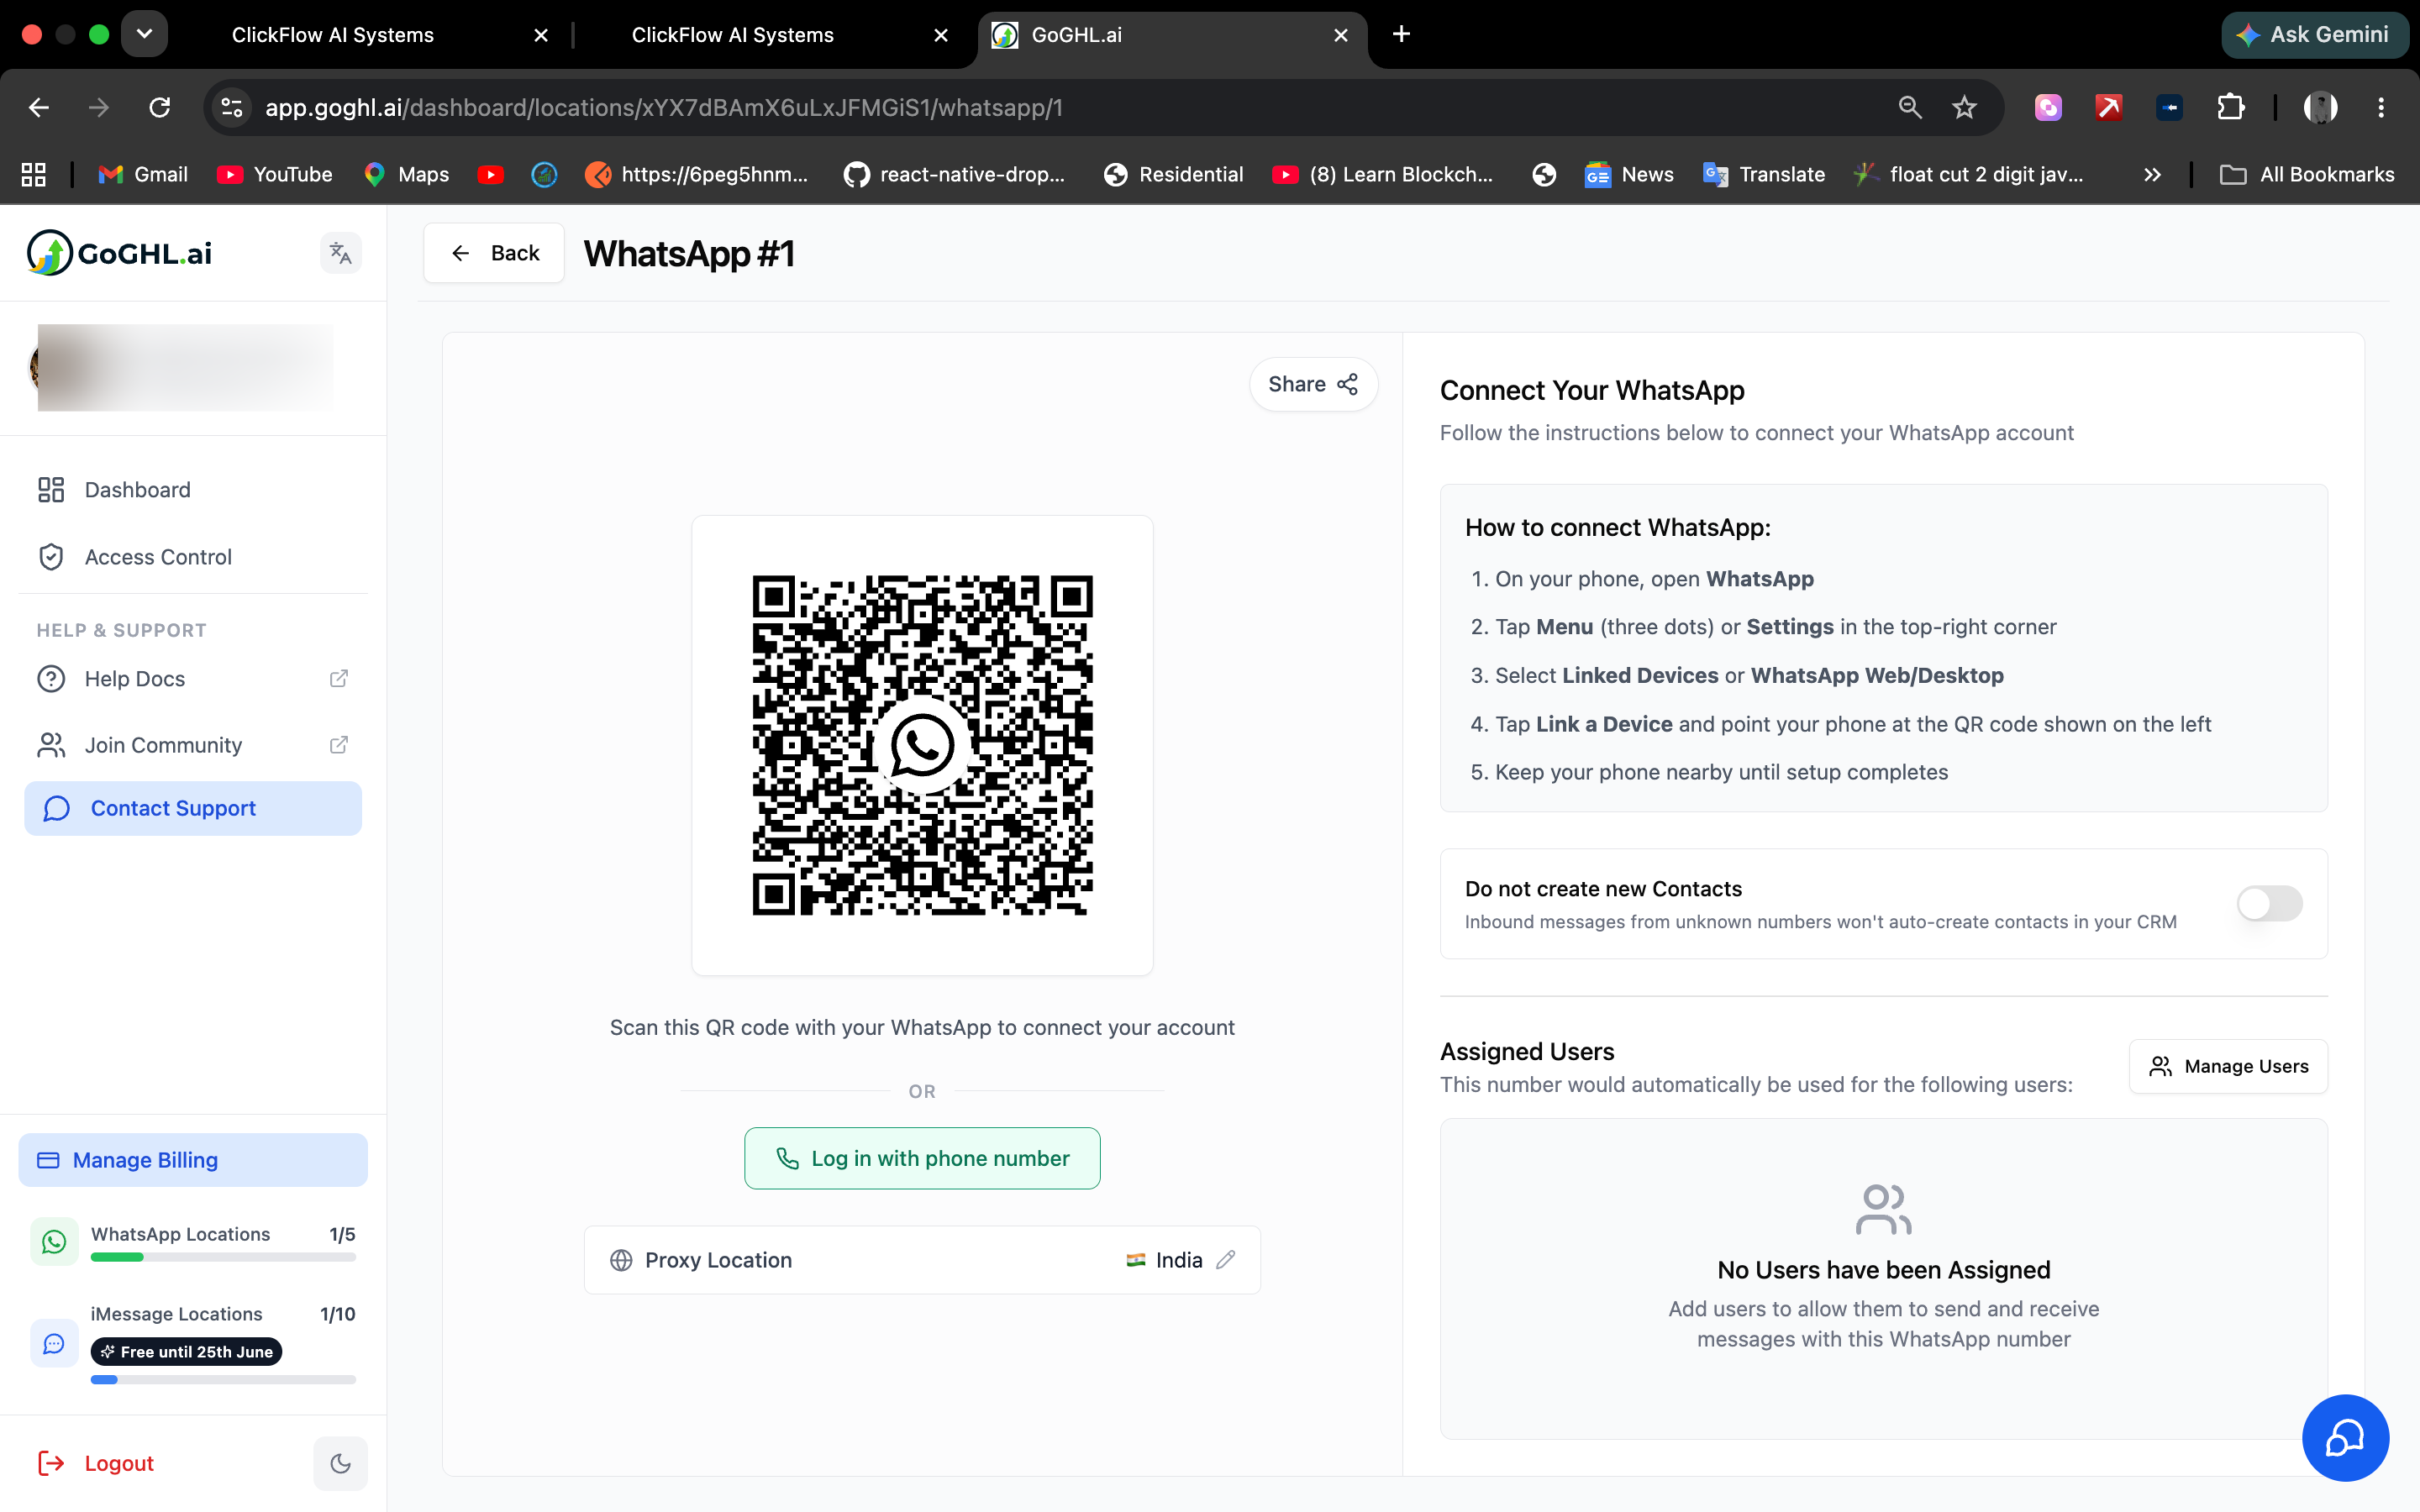The width and height of the screenshot is (2420, 1512).
Task: Click GoGHL.ai logo in sidebar
Action: tap(119, 253)
